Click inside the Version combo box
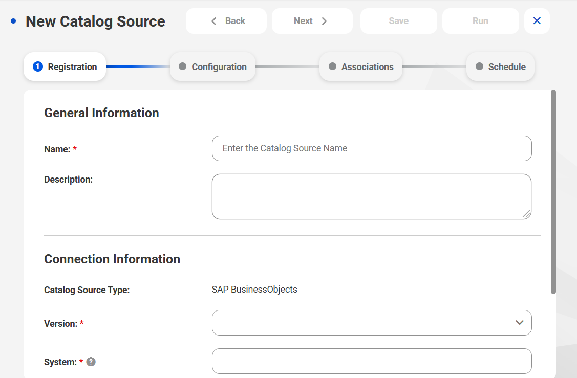Image resolution: width=577 pixels, height=378 pixels. pyautogui.click(x=360, y=322)
